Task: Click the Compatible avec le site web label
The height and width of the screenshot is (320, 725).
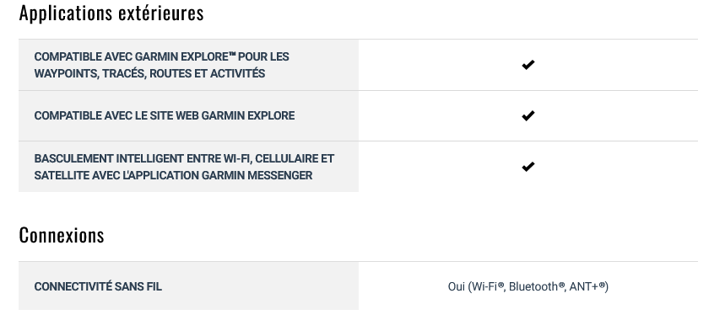Action: tap(164, 115)
